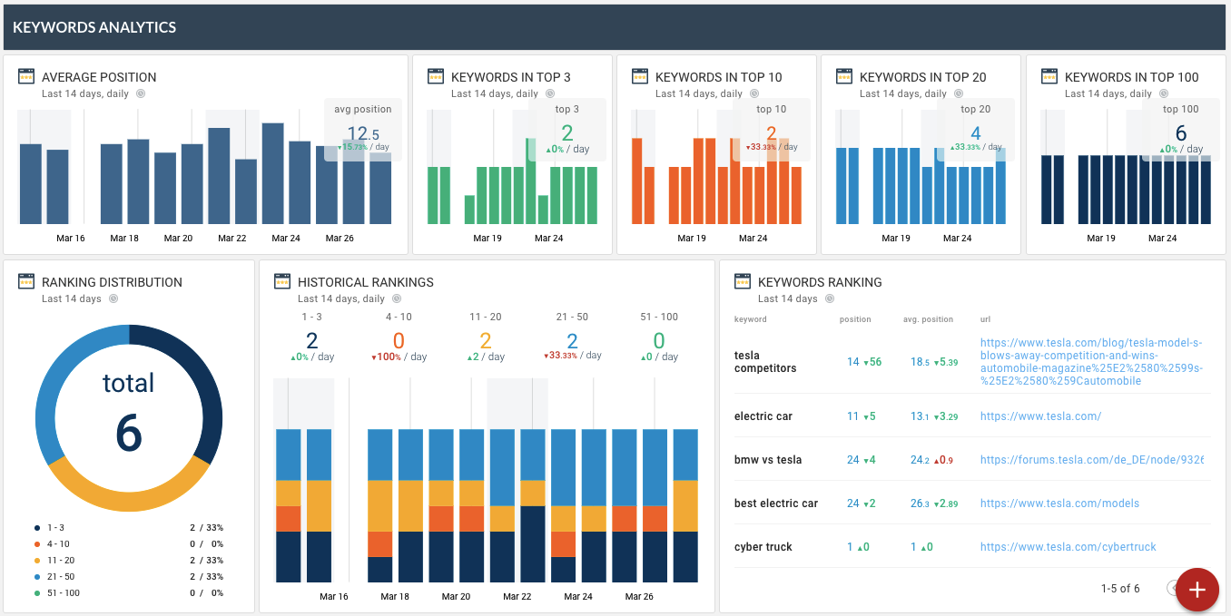The width and height of the screenshot is (1231, 616).
Task: Open the tesla.com/cybertruck link
Action: tap(1068, 547)
